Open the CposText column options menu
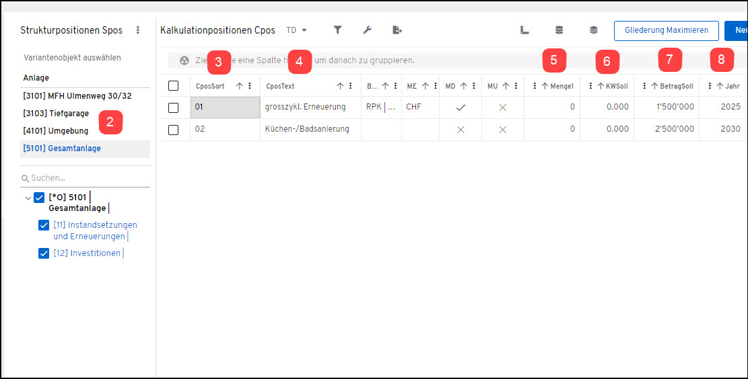This screenshot has height=379, width=748. click(x=351, y=86)
